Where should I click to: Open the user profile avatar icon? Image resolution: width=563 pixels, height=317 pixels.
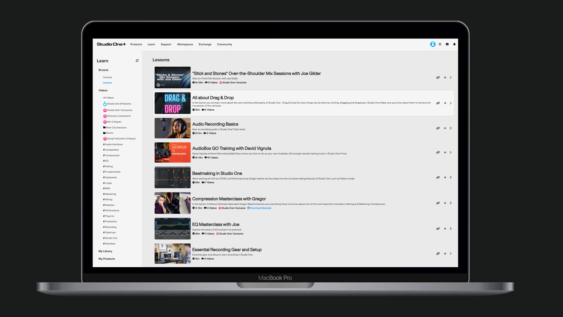[x=433, y=44]
